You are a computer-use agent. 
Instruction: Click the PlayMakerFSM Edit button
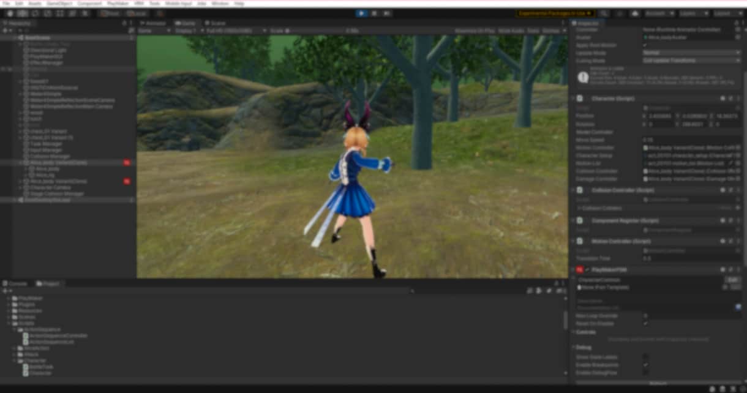pyautogui.click(x=732, y=279)
